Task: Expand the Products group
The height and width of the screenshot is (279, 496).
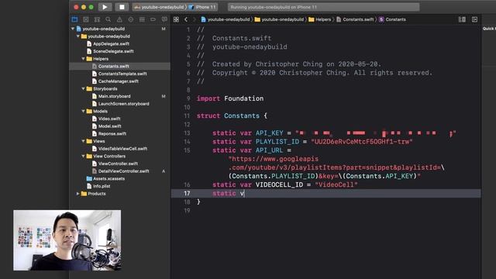Action: pos(77,194)
